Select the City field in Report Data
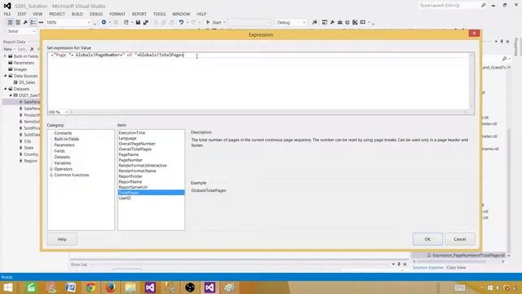Image resolution: width=522 pixels, height=294 pixels. tap(27, 141)
